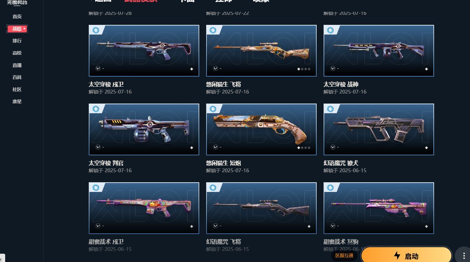Click the blue ring badge on 太空穿梭 戍卫 card

[x=96, y=30]
